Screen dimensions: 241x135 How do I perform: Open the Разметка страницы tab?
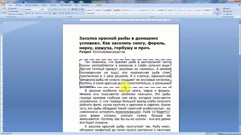pos(32,5)
